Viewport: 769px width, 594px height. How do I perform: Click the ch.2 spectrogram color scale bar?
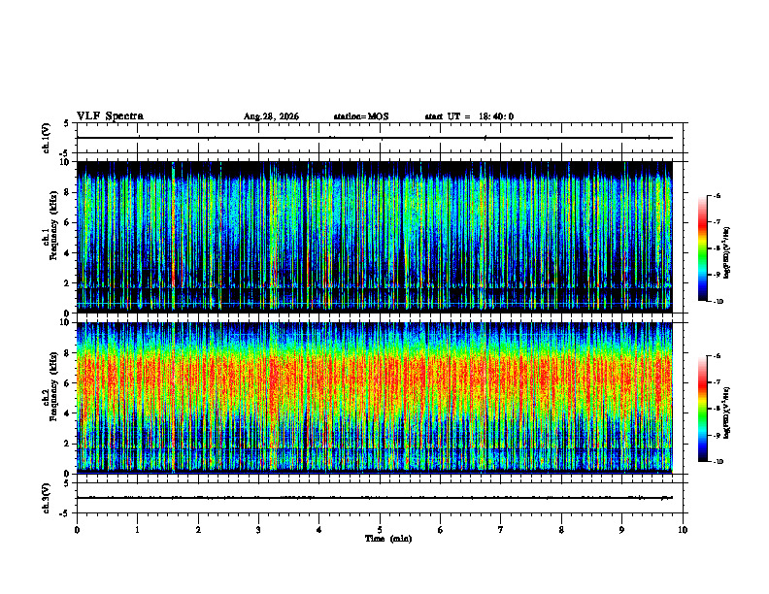tap(702, 409)
